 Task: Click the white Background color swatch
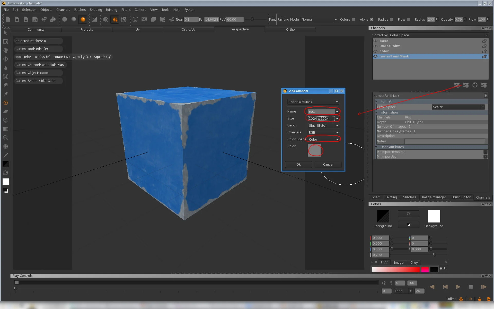tap(434, 216)
